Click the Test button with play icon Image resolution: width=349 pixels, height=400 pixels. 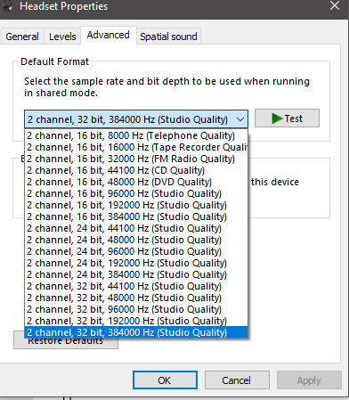[x=287, y=118]
